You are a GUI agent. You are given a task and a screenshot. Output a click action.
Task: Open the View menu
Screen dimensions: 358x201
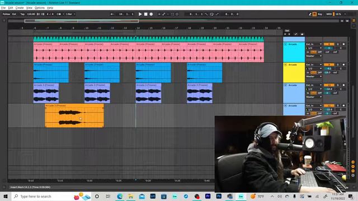[29, 8]
